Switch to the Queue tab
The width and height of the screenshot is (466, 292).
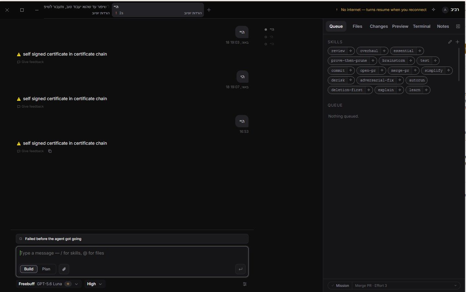pyautogui.click(x=336, y=26)
